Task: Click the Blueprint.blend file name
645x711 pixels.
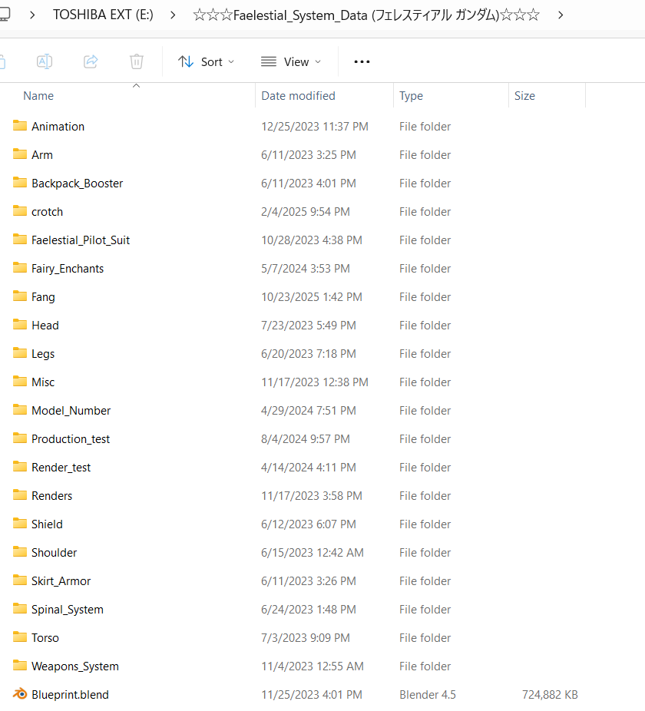Action: click(71, 695)
